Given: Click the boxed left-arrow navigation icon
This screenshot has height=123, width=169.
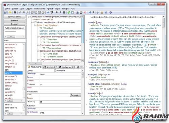Looking at the screenshot, I should [x=36, y=13].
